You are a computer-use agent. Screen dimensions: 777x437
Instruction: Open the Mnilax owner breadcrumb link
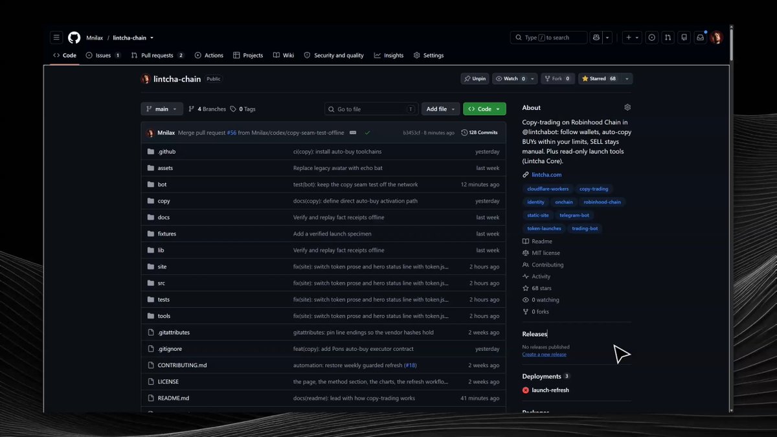pos(95,38)
